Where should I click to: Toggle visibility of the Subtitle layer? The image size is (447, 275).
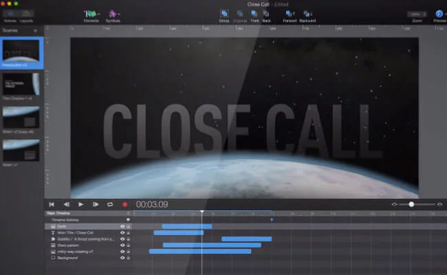[x=122, y=239]
